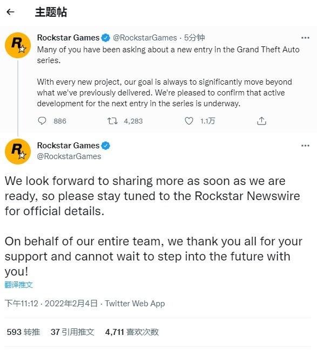Click Rockstar Games avatar on first tweet
This screenshot has width=317, height=350.
click(x=18, y=45)
